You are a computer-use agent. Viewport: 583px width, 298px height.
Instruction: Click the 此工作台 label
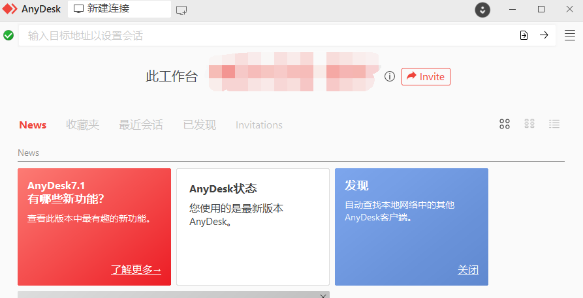coord(172,76)
